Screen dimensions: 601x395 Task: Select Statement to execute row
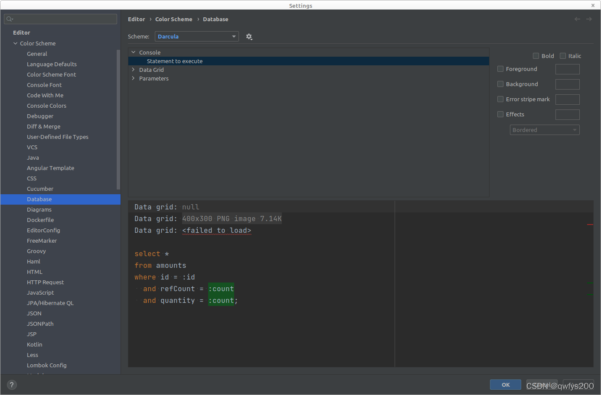click(x=309, y=61)
